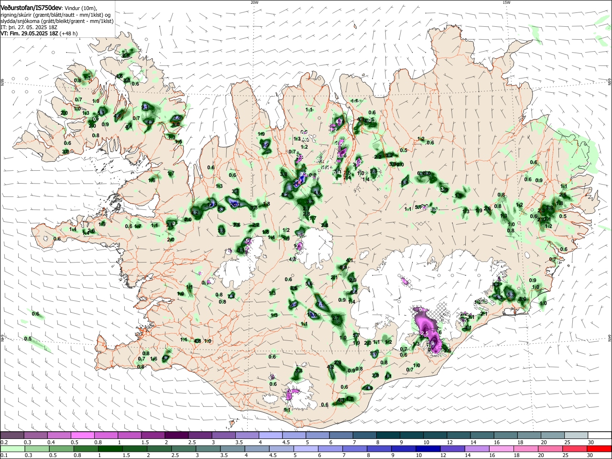Select the slate blue 6 swatch on snow scale
This screenshot has height=459, width=612.
click(341, 435)
